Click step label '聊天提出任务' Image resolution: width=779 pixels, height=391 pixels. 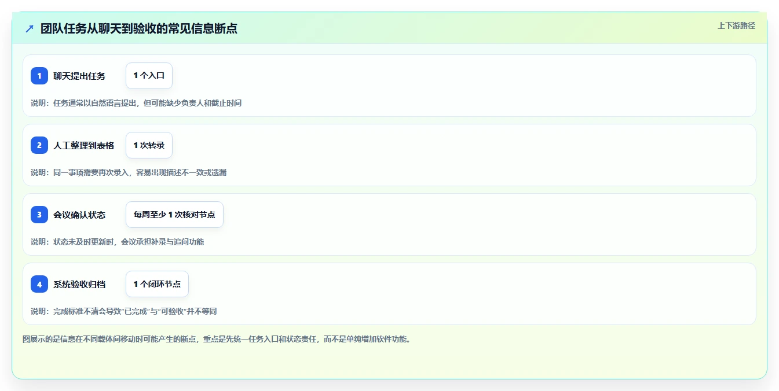pos(79,76)
